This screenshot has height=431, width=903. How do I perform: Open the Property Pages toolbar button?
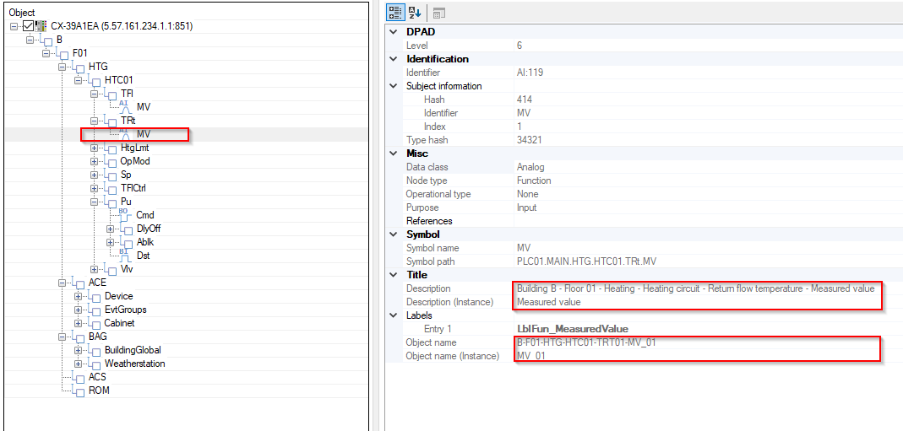pyautogui.click(x=439, y=13)
